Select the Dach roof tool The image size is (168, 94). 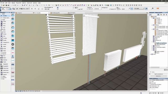point(5,36)
